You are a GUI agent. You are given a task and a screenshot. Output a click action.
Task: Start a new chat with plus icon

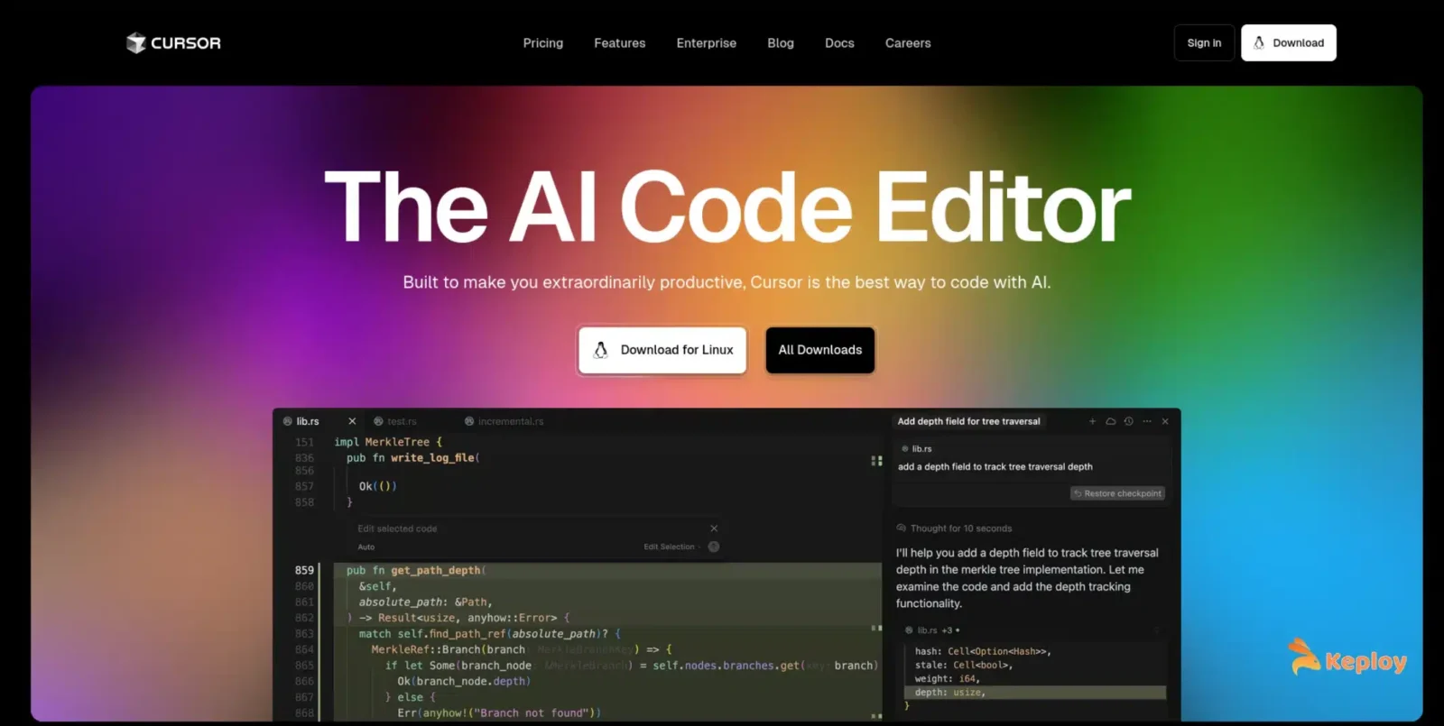[1092, 421]
